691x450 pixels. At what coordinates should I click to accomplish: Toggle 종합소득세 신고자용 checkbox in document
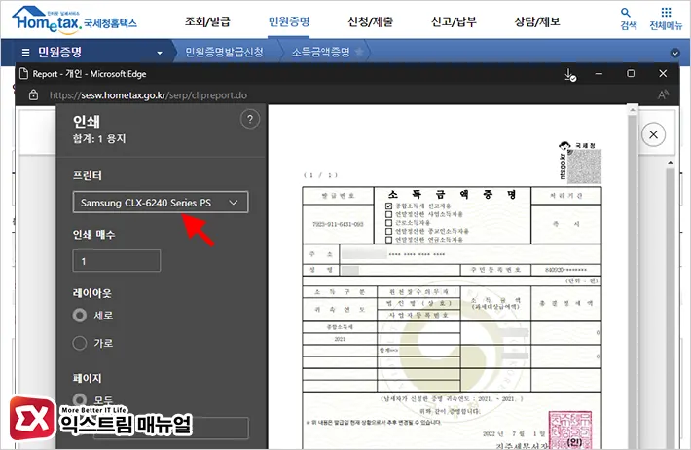coord(388,206)
